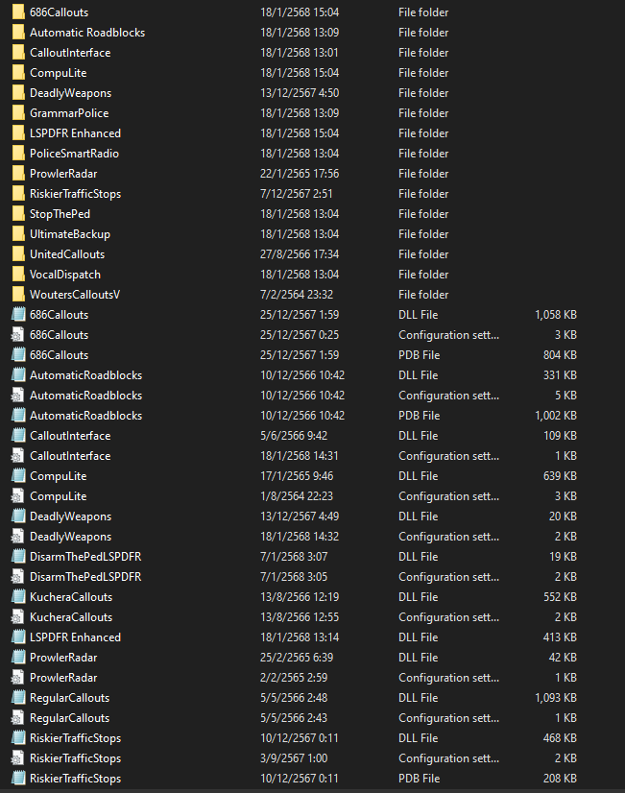The height and width of the screenshot is (793, 625).
Task: Click the 686Callouts PDB file icon
Action: pos(18,355)
